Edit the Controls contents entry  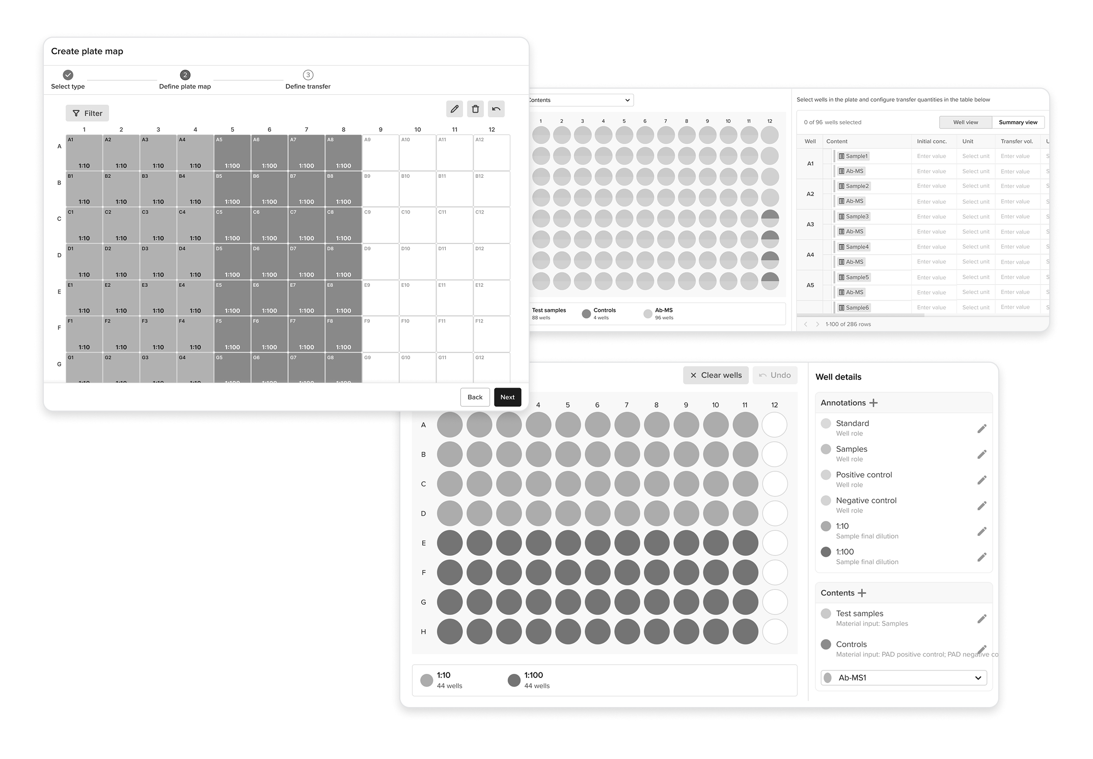pos(982,649)
